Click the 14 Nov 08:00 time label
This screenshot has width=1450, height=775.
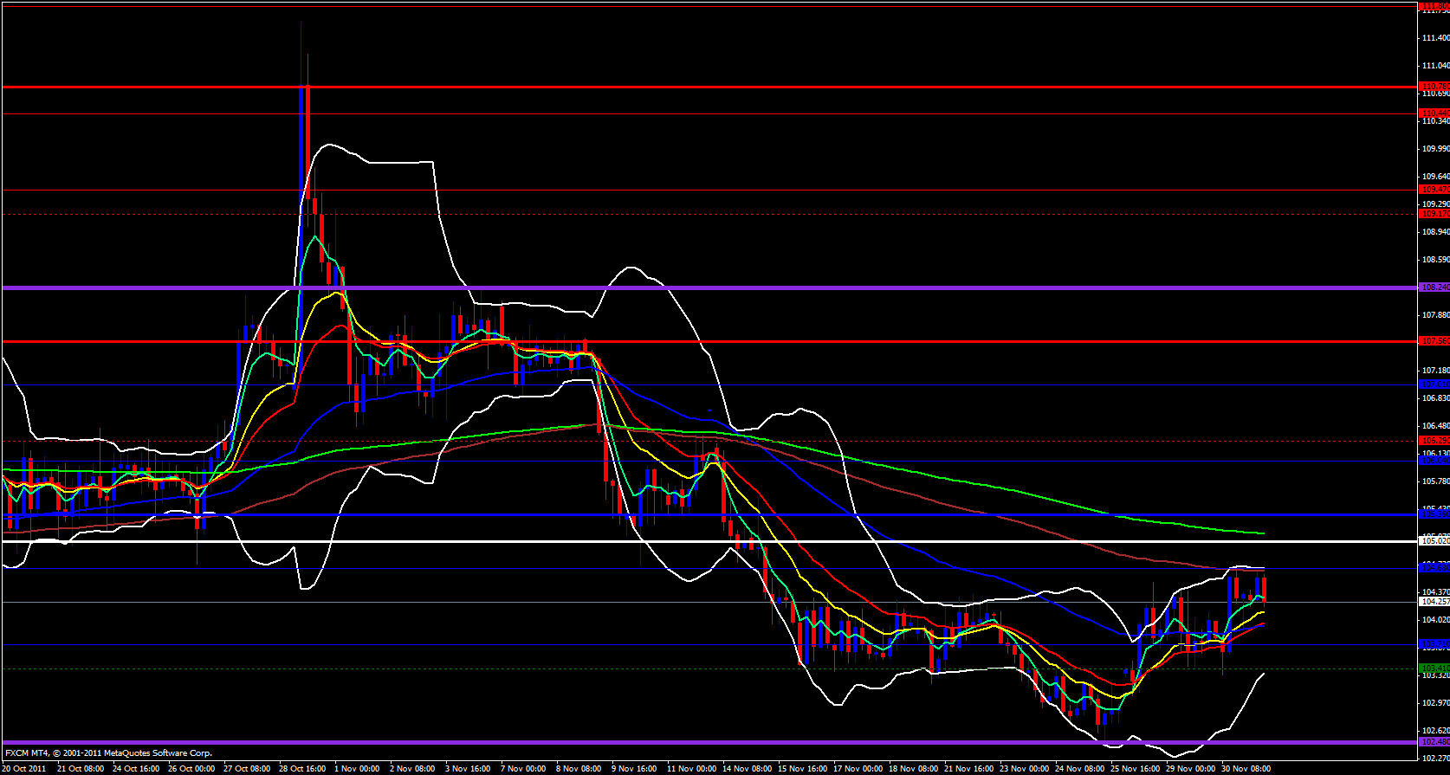click(747, 769)
